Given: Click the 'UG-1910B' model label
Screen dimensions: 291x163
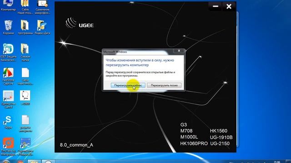Looking at the screenshot, I should click(x=221, y=137).
